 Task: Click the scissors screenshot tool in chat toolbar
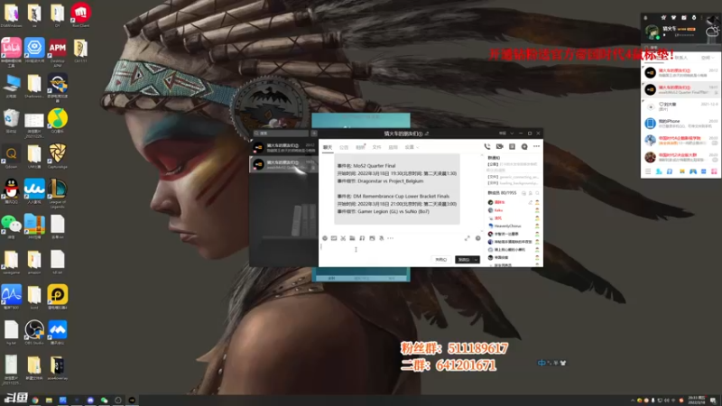(343, 238)
